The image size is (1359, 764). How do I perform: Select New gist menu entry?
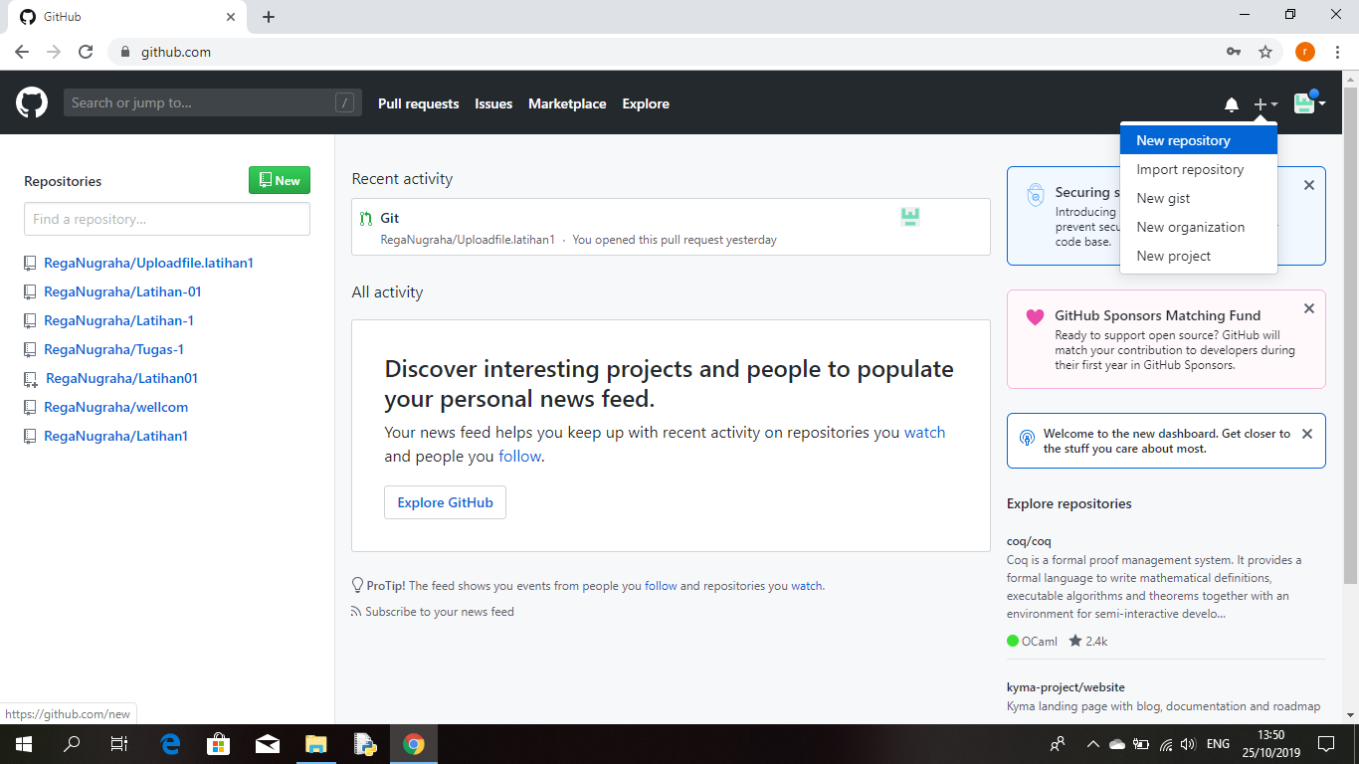1198,198
